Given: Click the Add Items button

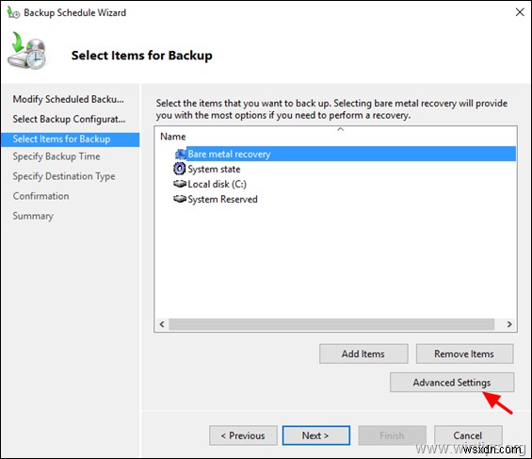Looking at the screenshot, I should tap(363, 353).
